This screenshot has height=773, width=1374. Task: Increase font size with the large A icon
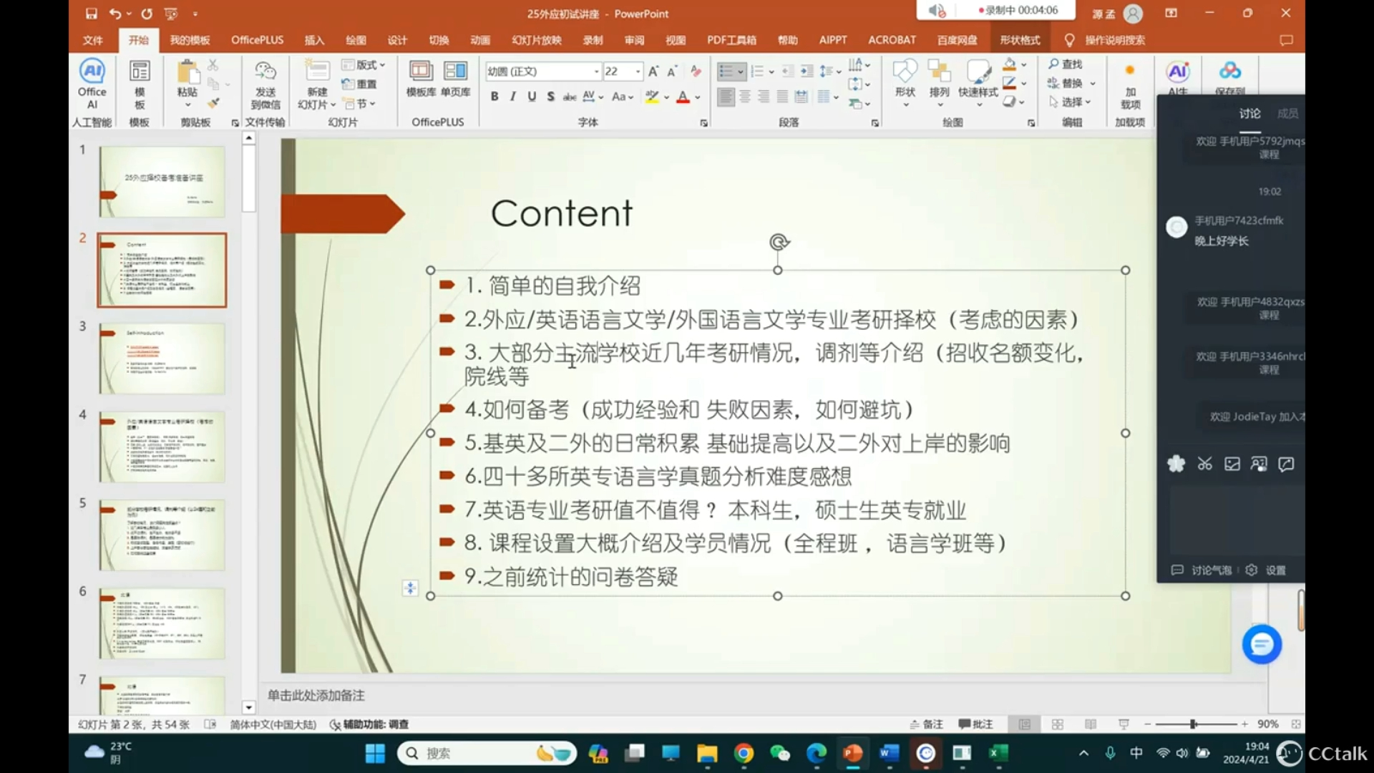(653, 72)
